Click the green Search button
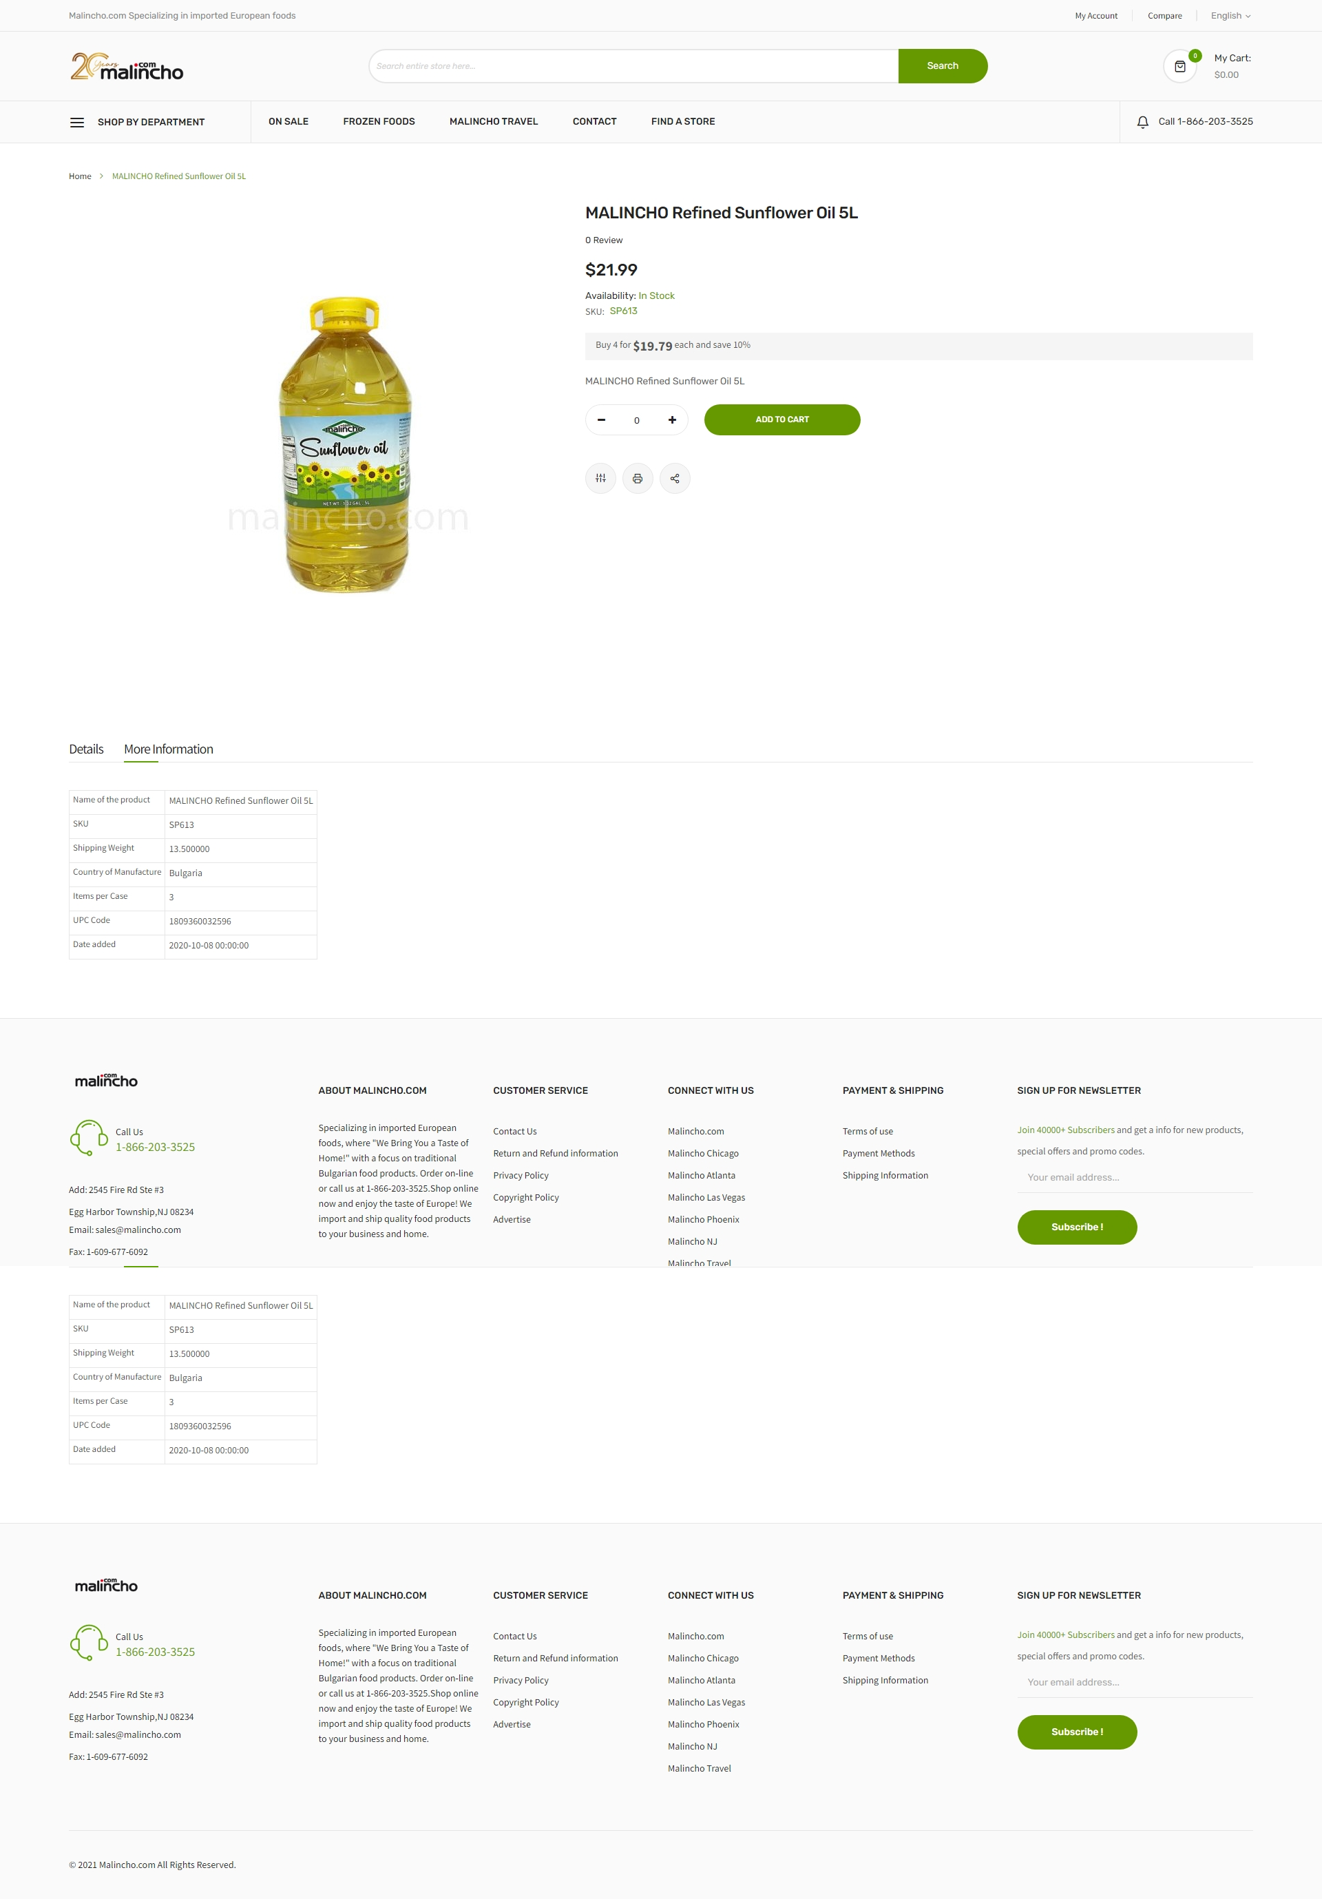1322x1899 pixels. click(943, 66)
